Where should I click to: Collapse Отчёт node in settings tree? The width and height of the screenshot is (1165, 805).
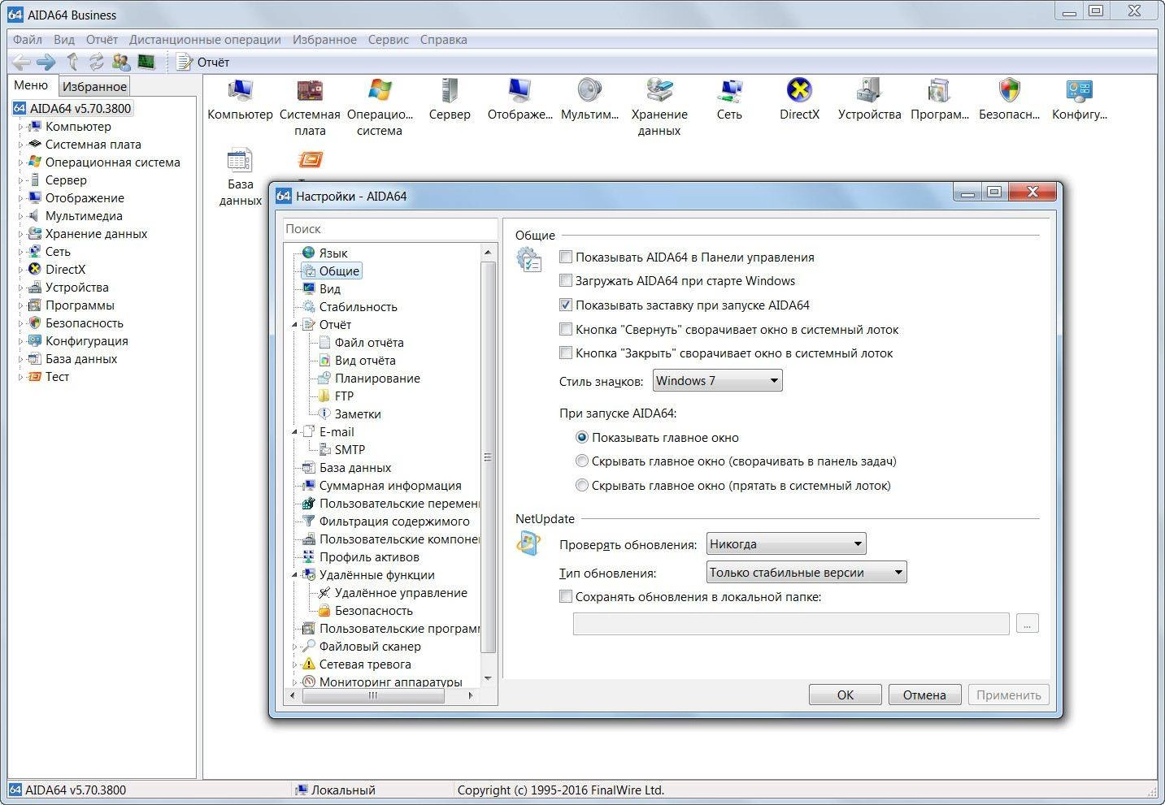[295, 324]
